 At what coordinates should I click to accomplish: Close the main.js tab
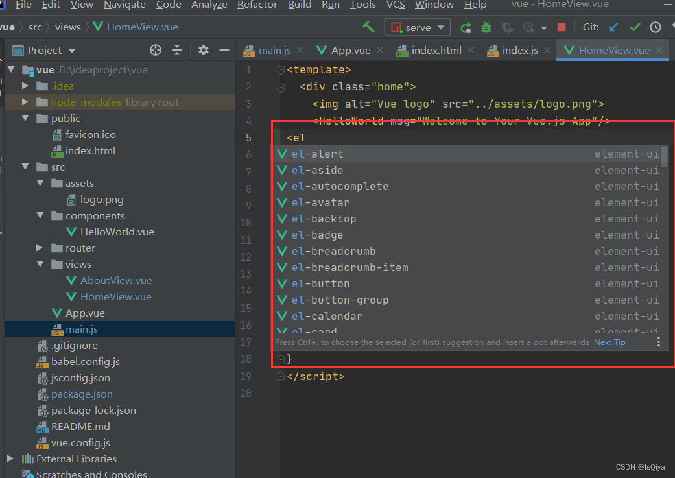coord(300,51)
